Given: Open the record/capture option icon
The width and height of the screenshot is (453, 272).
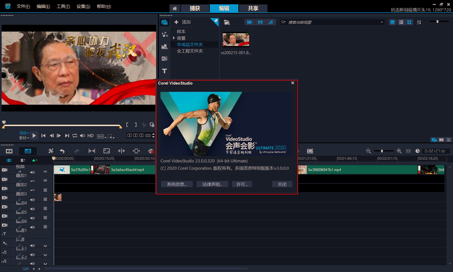Looking at the screenshot, I should point(151,151).
